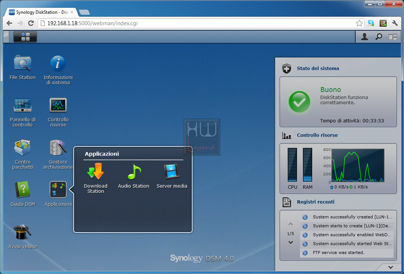This screenshot has width=404, height=274.
Task: Click the 'Buono' status text
Action: 331,90
